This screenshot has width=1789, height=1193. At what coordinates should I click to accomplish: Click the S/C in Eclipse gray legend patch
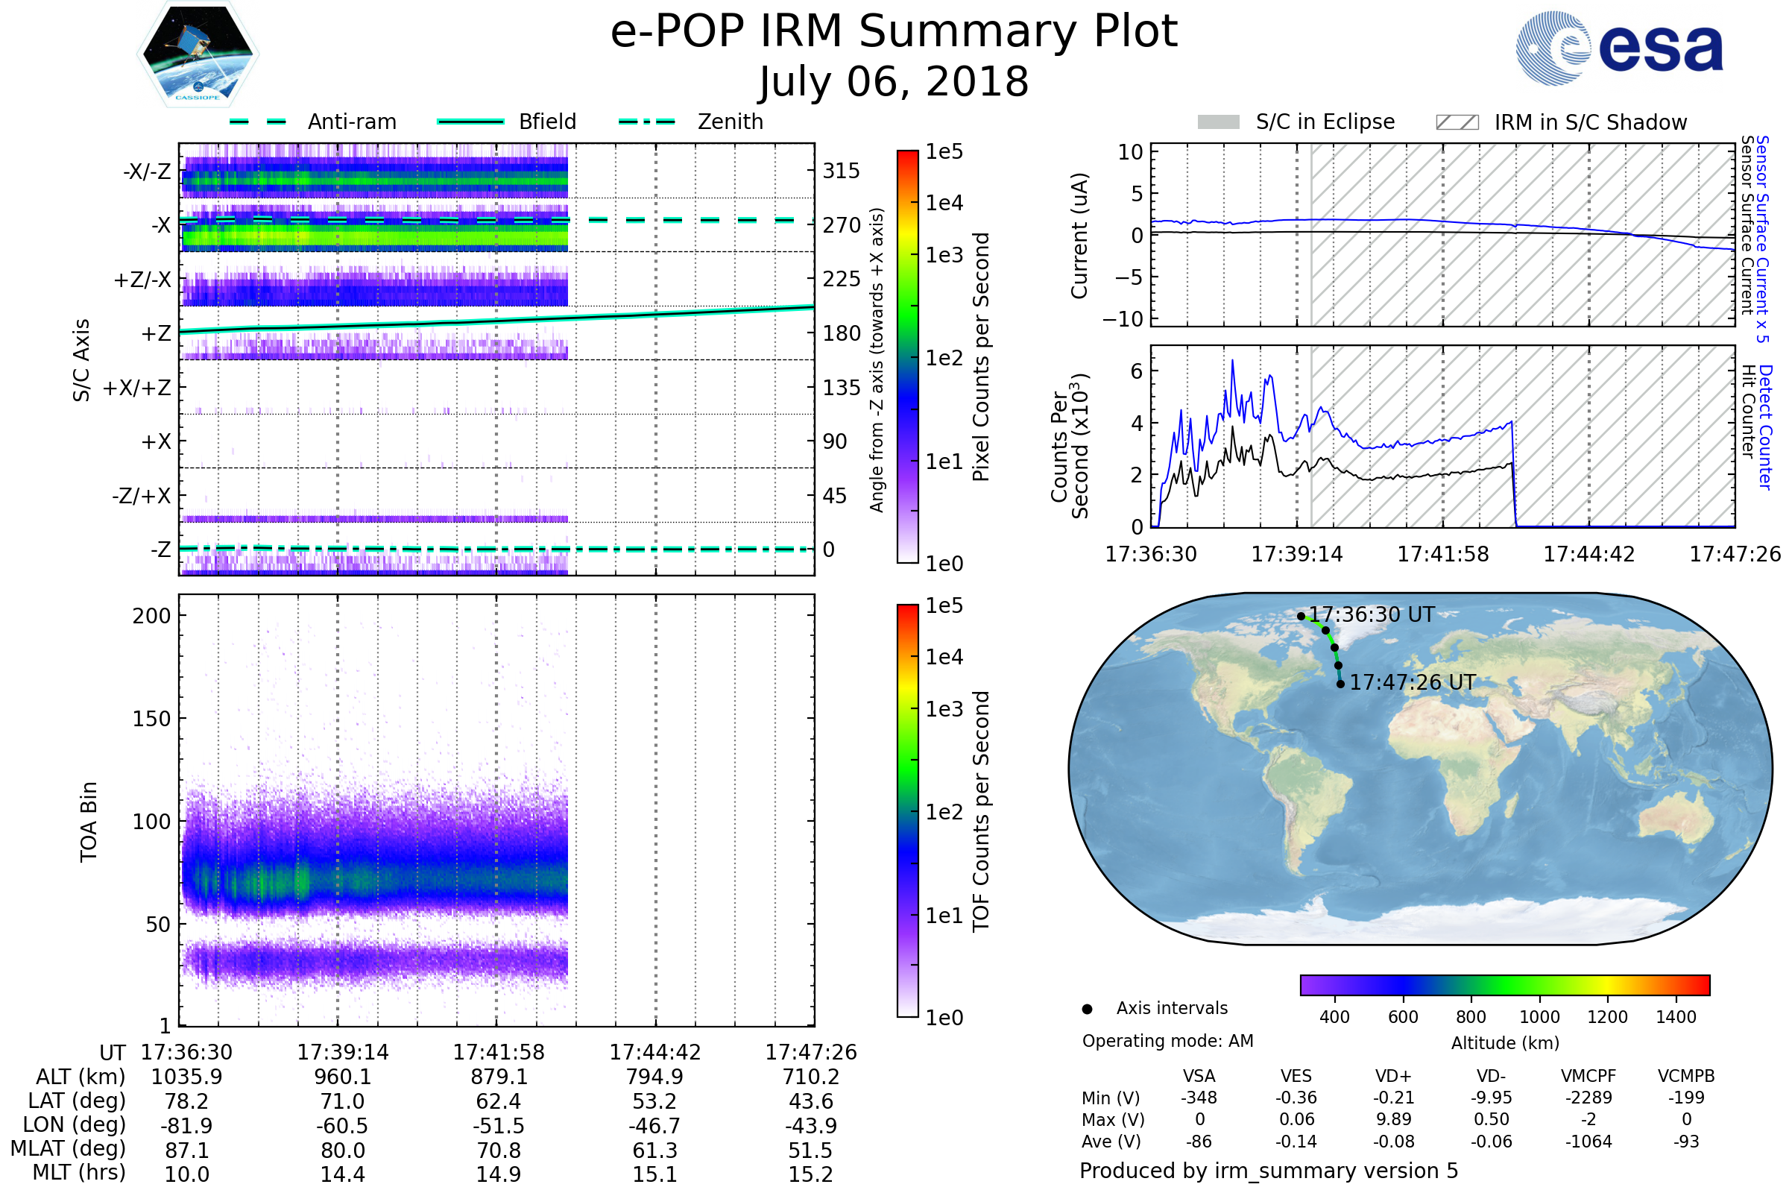(x=1218, y=122)
